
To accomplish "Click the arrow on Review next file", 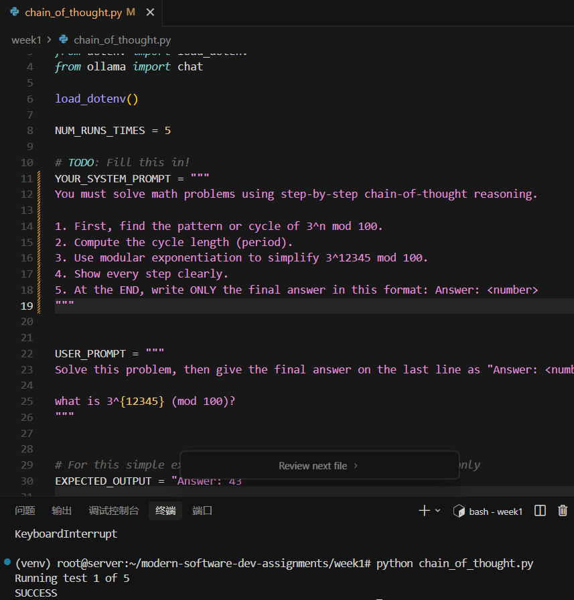I will coord(356,466).
